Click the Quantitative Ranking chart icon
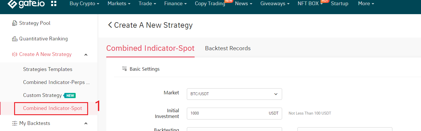Screen dimensions: 421x131 pyautogui.click(x=14, y=39)
